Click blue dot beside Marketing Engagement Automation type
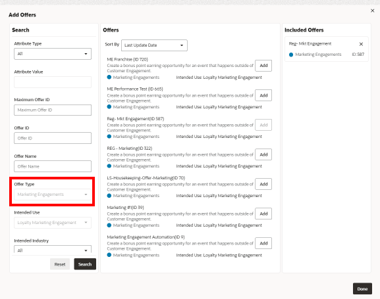Image resolution: width=380 pixels, height=299 pixels. (109, 255)
